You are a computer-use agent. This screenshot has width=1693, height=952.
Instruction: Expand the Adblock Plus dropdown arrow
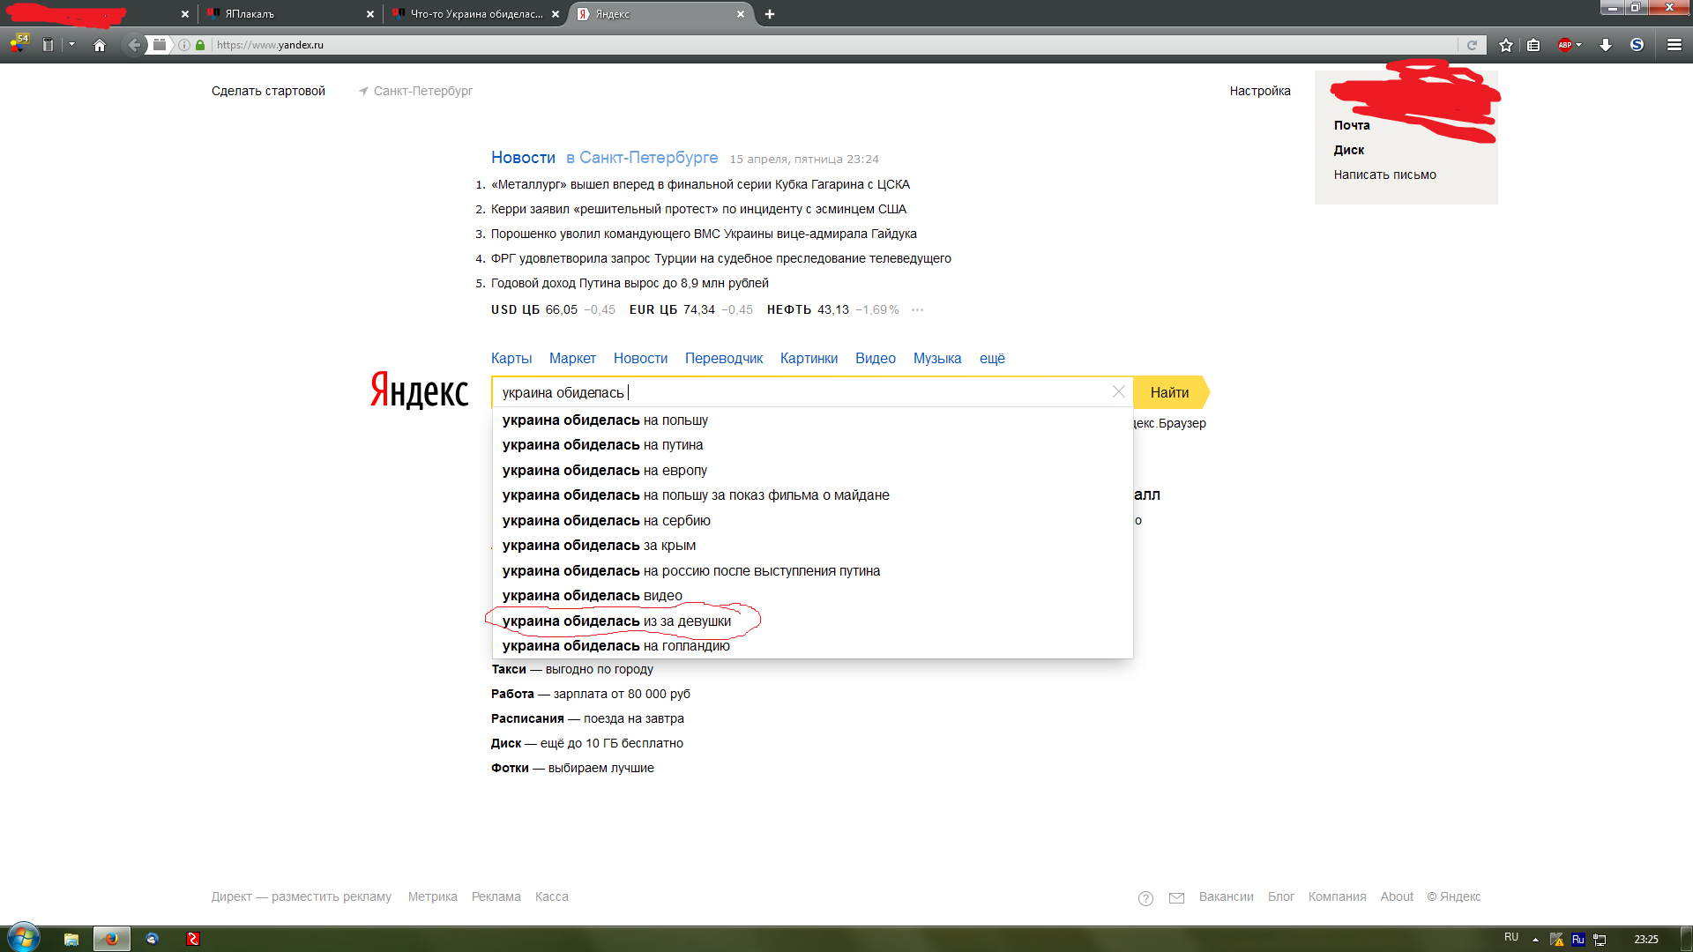[x=1579, y=45]
